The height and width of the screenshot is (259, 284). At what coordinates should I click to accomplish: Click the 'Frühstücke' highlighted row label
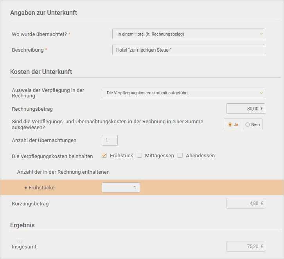pos(41,188)
